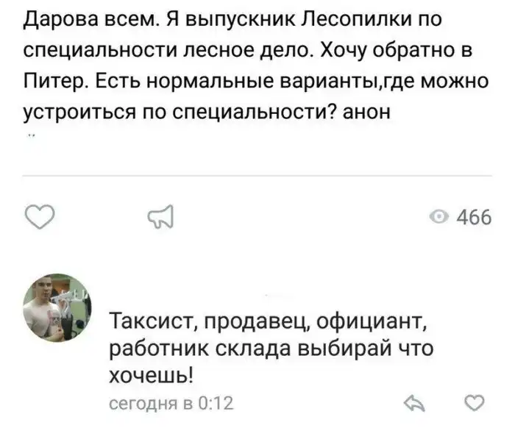Click the timestamp "сегодня в 0:12"
This screenshot has height=428, width=515.
pos(171,403)
